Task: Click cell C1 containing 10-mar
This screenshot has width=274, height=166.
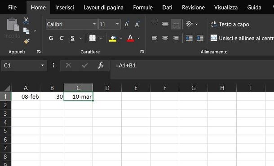Action: (79, 96)
